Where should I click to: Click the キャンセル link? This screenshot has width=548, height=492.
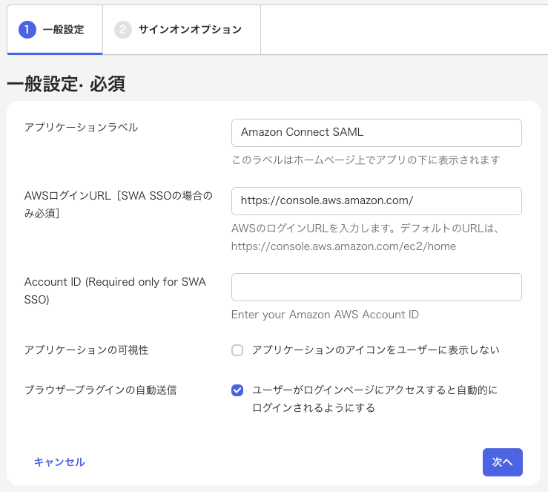[x=59, y=462]
